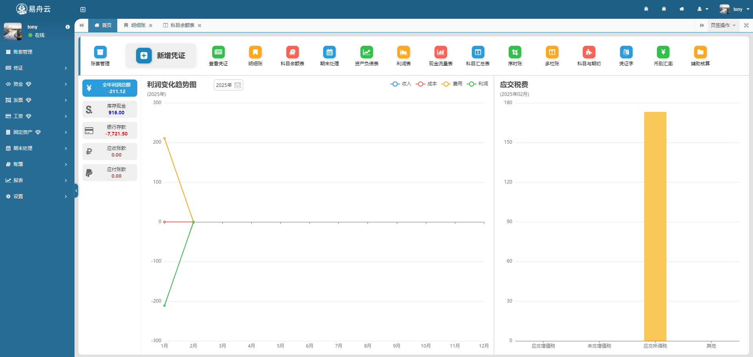Click the second bug icon in top bar
Image resolution: width=753 pixels, height=357 pixels.
pyautogui.click(x=664, y=9)
